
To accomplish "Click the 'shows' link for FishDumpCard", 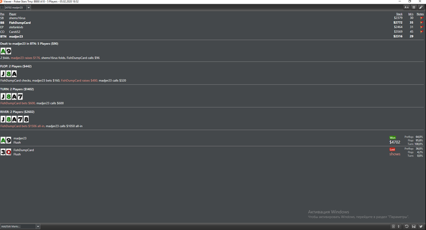I will click(395, 154).
